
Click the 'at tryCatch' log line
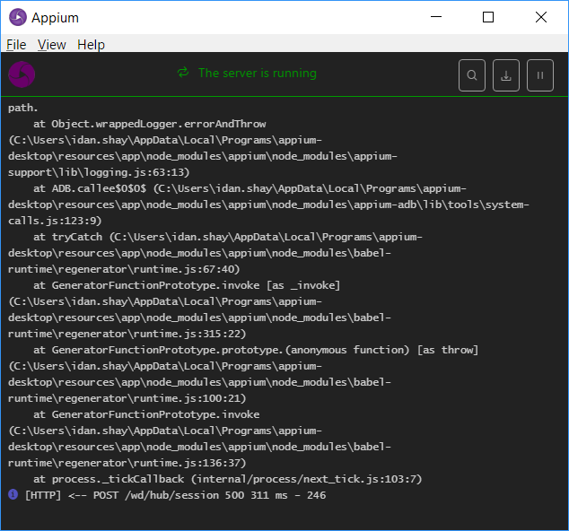pos(228,237)
